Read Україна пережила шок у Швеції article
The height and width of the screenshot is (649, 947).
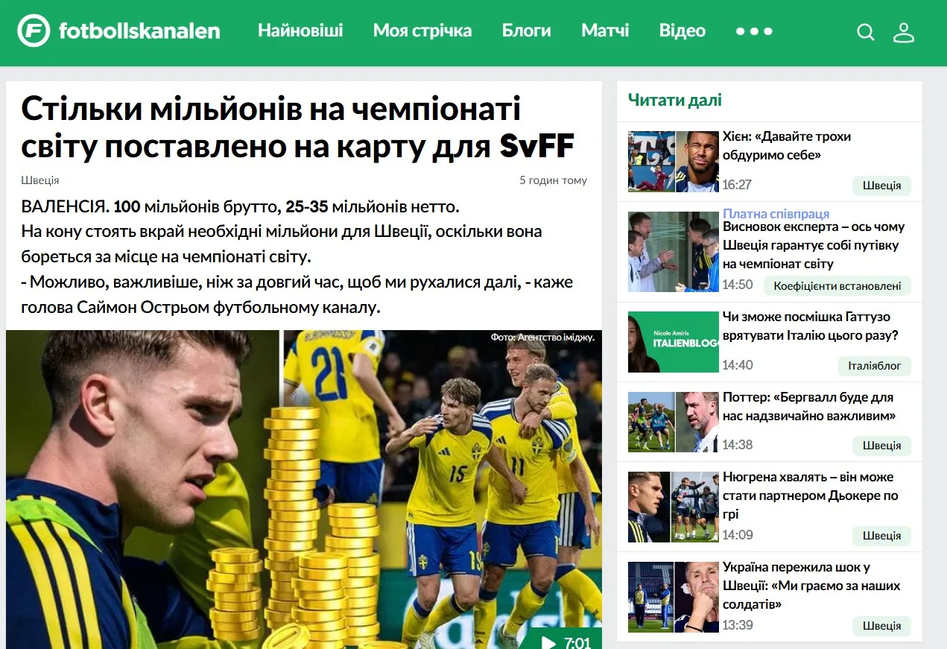pos(811,586)
